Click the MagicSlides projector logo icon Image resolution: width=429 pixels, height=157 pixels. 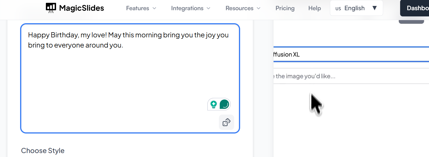[x=51, y=8]
